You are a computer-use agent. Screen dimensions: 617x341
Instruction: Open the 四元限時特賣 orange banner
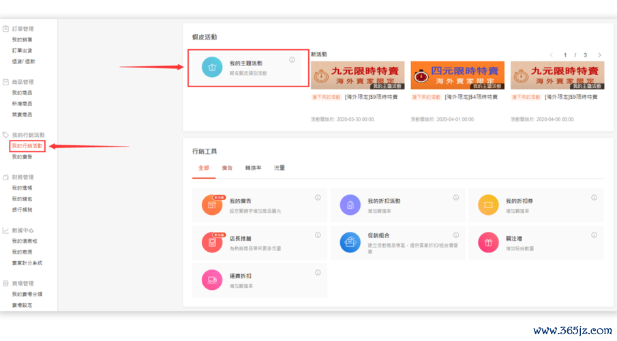(x=457, y=75)
